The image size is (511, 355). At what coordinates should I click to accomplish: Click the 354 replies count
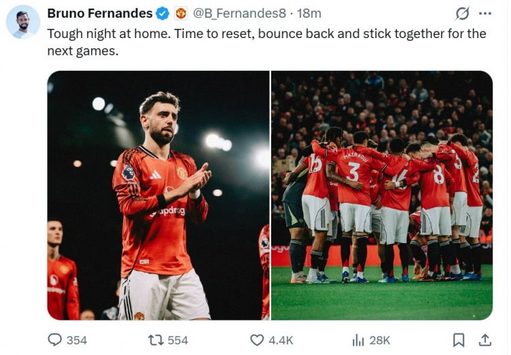point(77,340)
